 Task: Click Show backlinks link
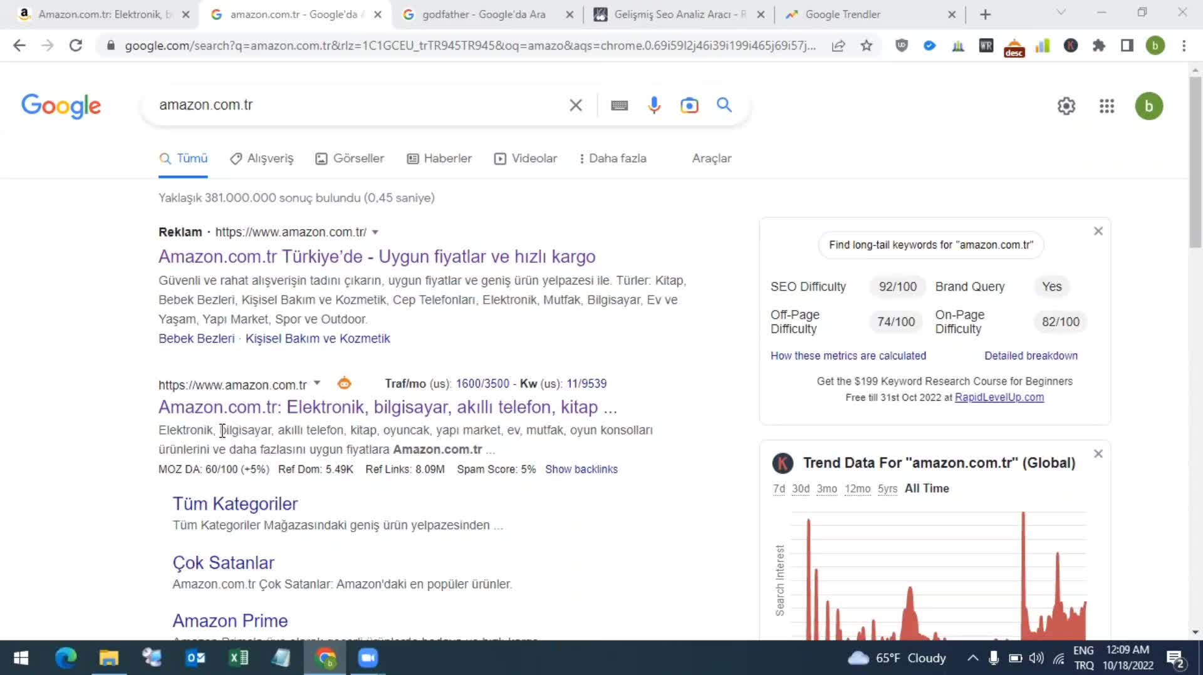(x=581, y=469)
